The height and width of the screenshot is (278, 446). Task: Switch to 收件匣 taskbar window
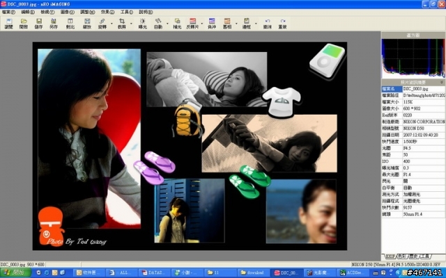[x=89, y=272]
